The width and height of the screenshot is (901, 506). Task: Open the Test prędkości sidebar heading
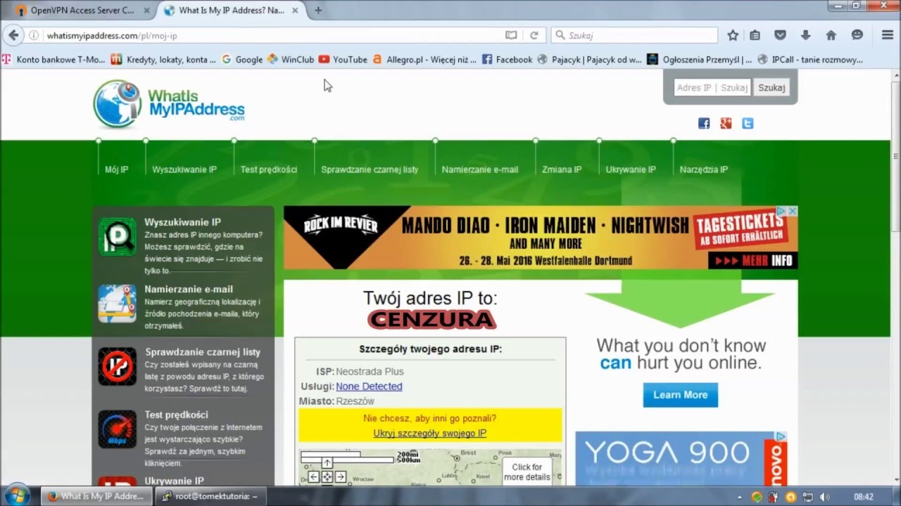click(176, 415)
